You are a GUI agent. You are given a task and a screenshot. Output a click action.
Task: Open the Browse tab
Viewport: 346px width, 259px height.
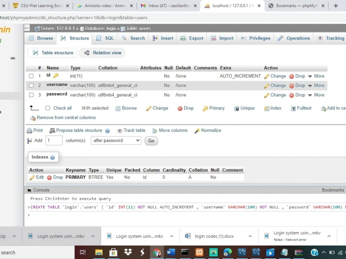pos(41,38)
